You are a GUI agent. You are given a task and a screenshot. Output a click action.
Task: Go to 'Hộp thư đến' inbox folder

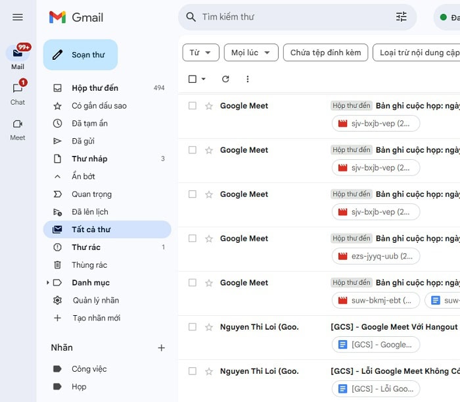[95, 88]
